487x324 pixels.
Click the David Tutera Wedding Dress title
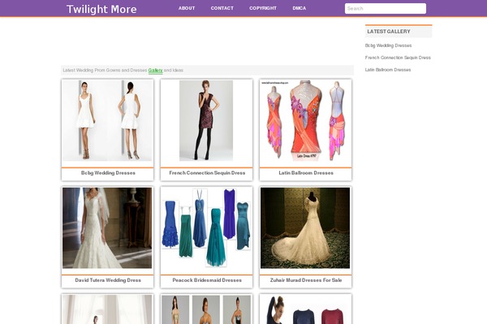point(108,280)
